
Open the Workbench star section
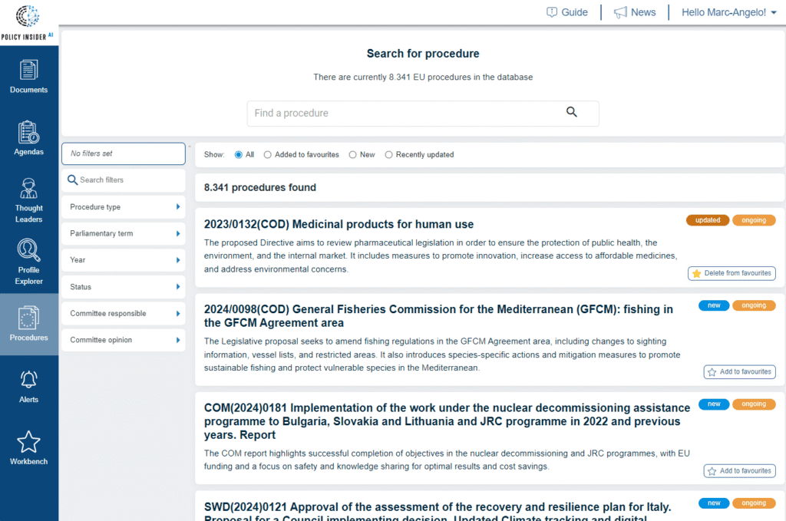click(28, 447)
